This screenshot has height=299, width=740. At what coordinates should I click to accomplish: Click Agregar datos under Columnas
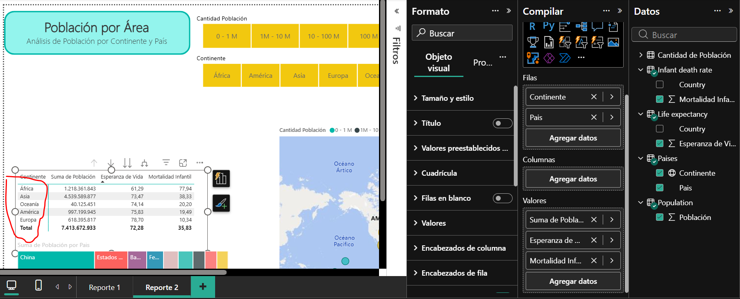(573, 179)
